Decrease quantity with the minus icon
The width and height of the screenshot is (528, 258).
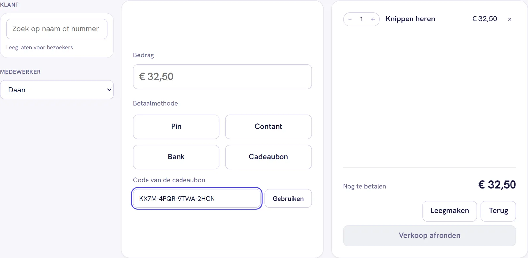[350, 19]
